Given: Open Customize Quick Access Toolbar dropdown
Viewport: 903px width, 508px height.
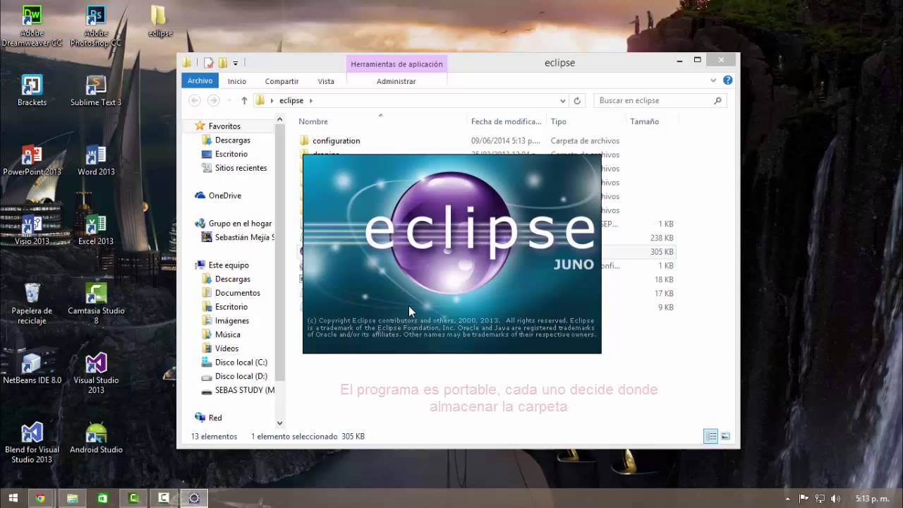Looking at the screenshot, I should (x=236, y=63).
